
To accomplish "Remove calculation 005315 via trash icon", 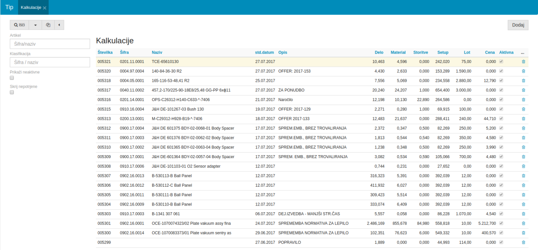I will [x=523, y=109].
